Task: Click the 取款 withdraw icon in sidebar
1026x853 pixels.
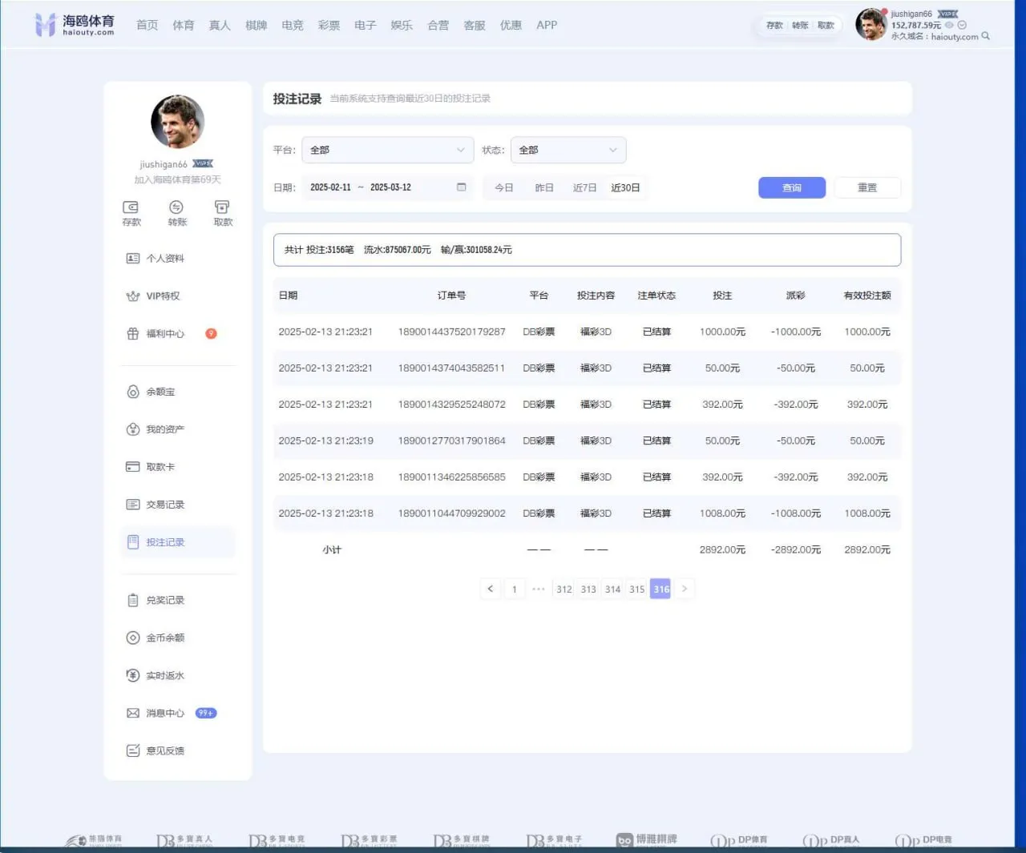Action: pyautogui.click(x=222, y=207)
